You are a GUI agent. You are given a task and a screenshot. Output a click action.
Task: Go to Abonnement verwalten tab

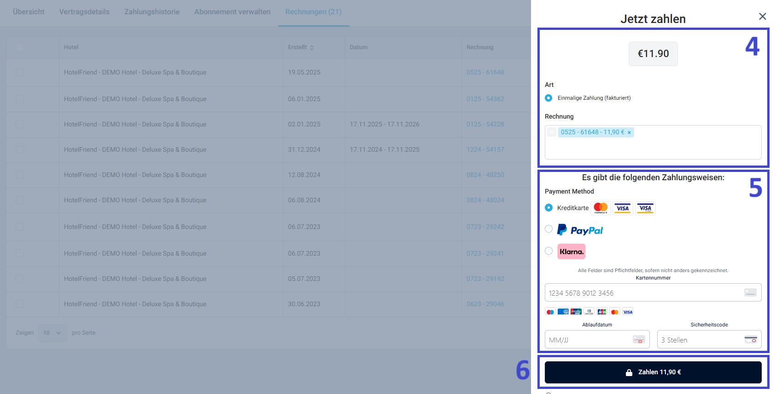232,12
